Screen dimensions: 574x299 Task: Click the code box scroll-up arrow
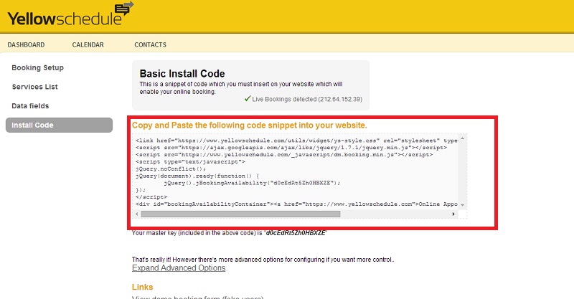coord(463,138)
